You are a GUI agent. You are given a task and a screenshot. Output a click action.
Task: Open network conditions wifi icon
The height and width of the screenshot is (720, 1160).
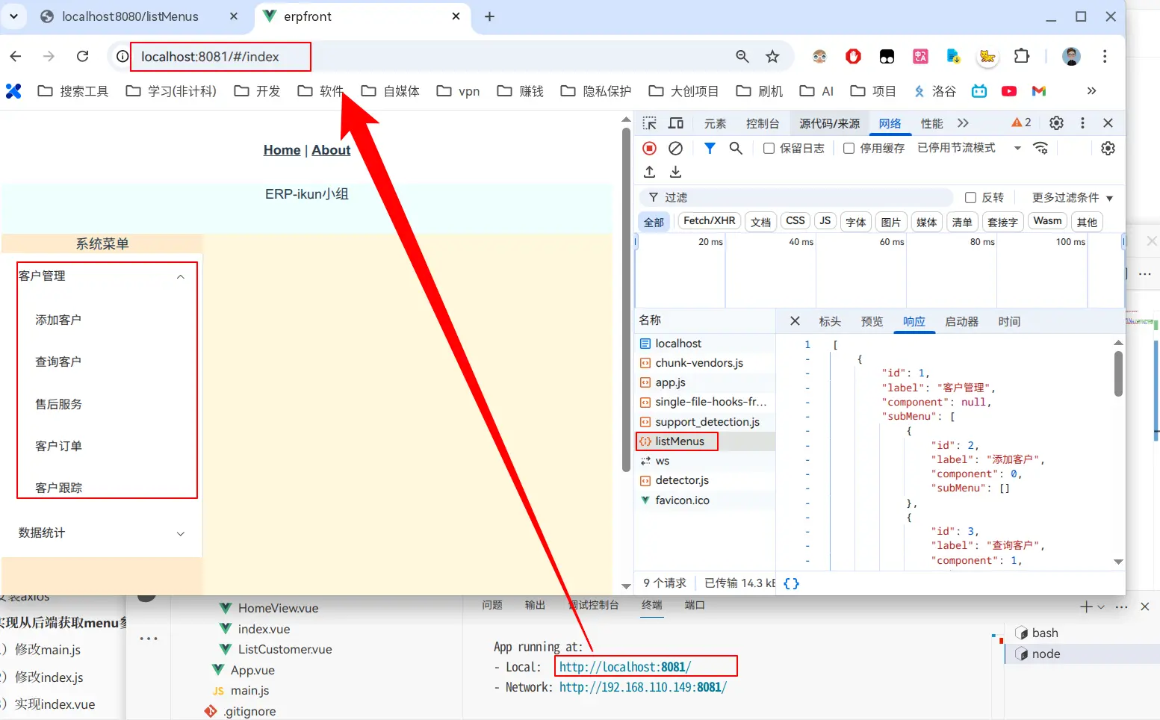[x=1040, y=148]
